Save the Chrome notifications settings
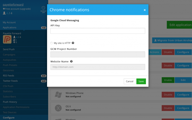 141,81
